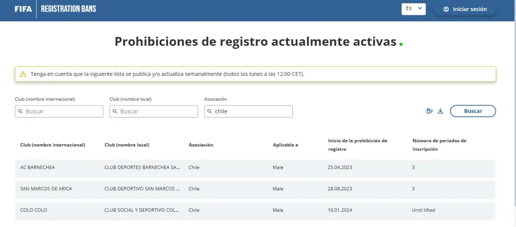This screenshot has height=227, width=516.
Task: Click CLUB DEPORTES BARNECHEA SA... local name
Action: pos(142,167)
